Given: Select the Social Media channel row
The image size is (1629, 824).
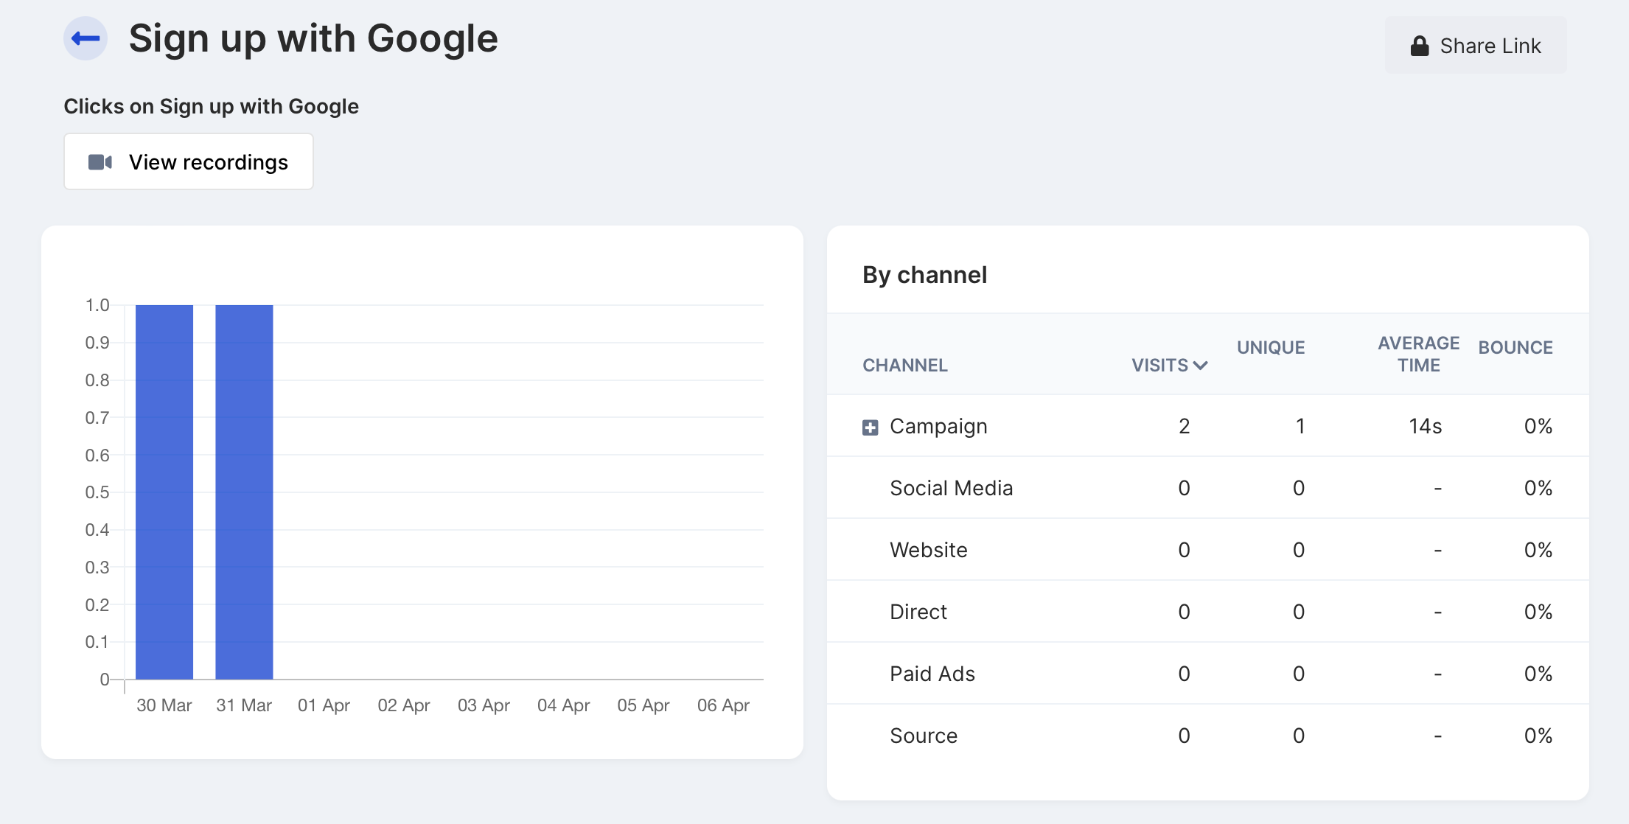Looking at the screenshot, I should pyautogui.click(x=951, y=487).
